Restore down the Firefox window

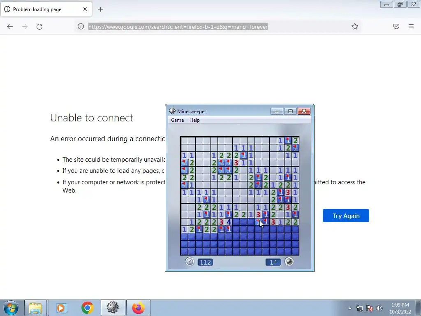[400, 5]
